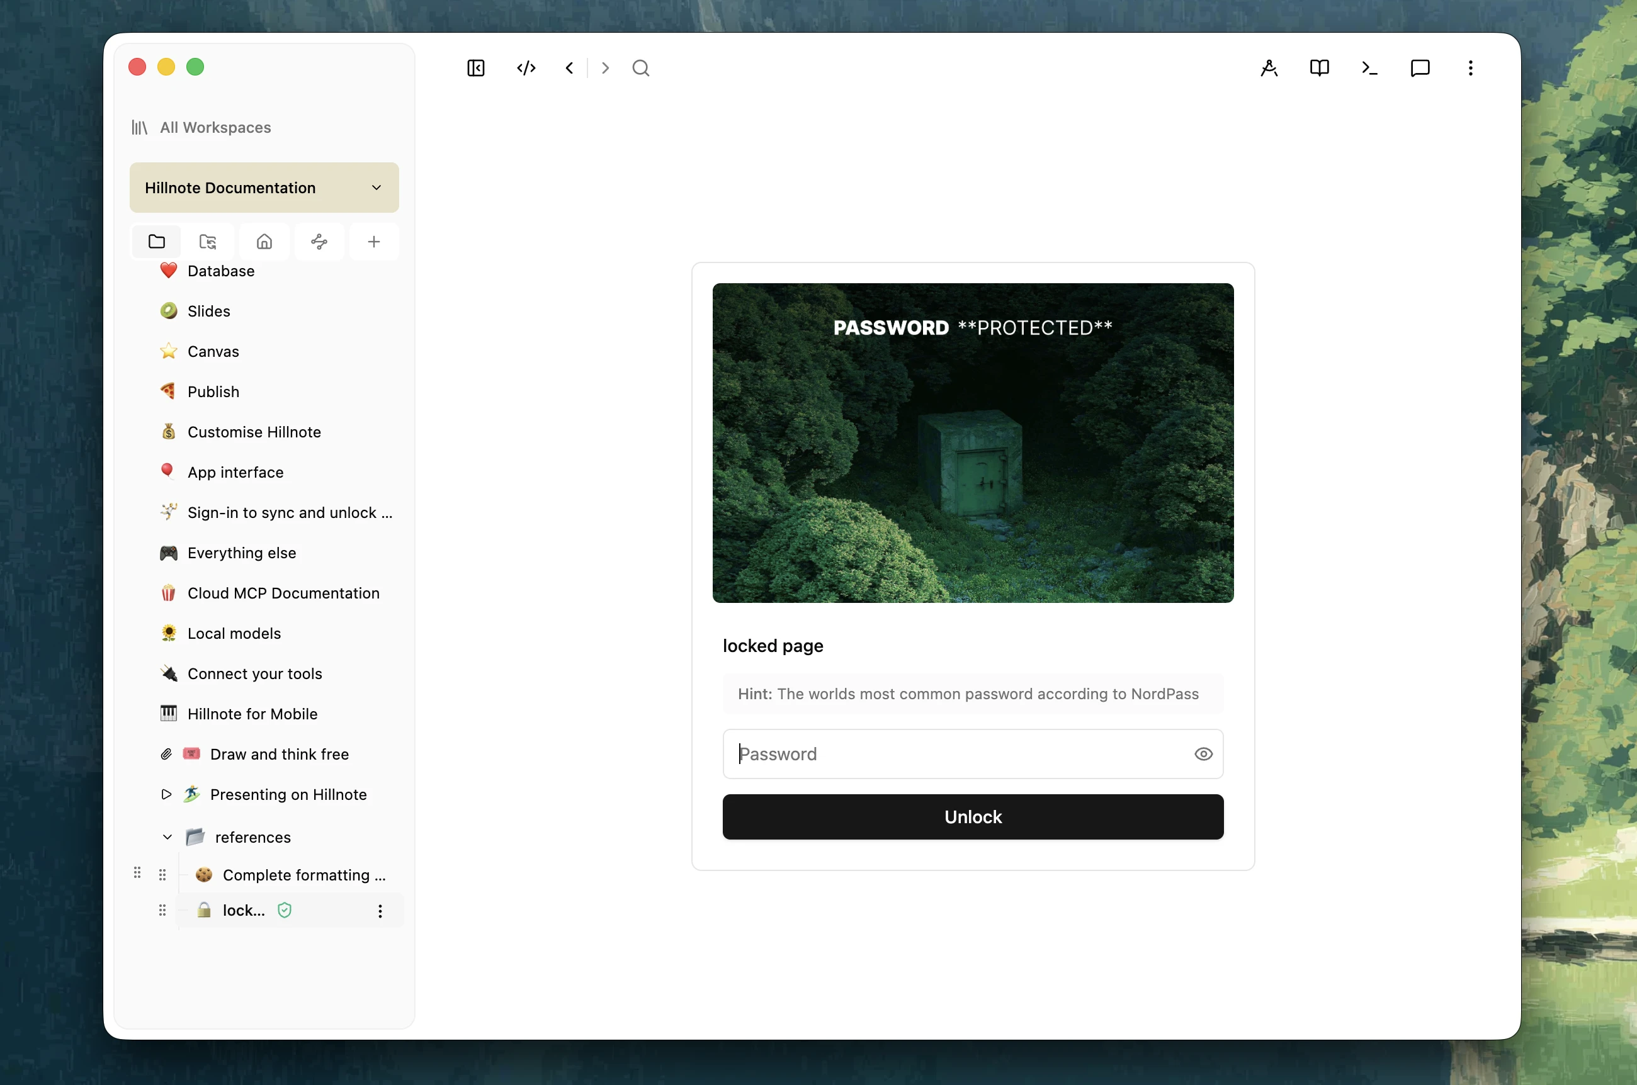Click the password protected vault image
Viewport: 1637px width, 1085px height.
[973, 443]
